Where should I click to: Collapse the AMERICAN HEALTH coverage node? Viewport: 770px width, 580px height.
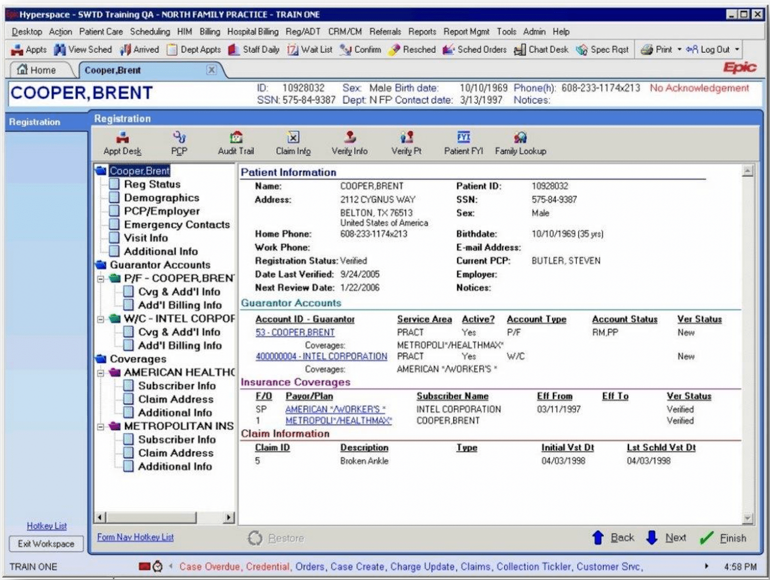(x=101, y=373)
